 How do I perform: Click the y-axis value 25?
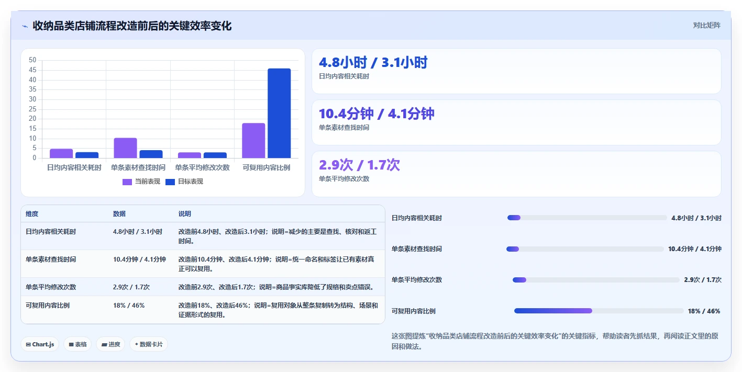click(33, 109)
